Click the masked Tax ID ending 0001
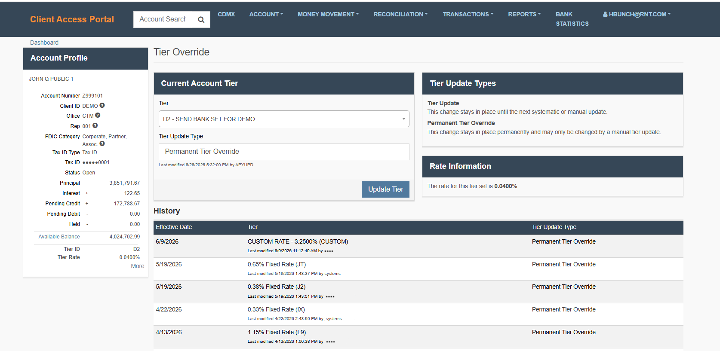 tap(96, 162)
